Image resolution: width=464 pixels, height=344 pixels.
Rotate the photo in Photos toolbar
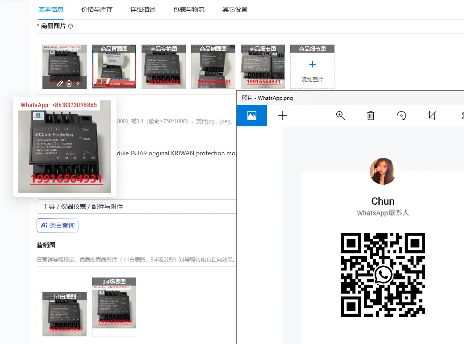point(401,116)
